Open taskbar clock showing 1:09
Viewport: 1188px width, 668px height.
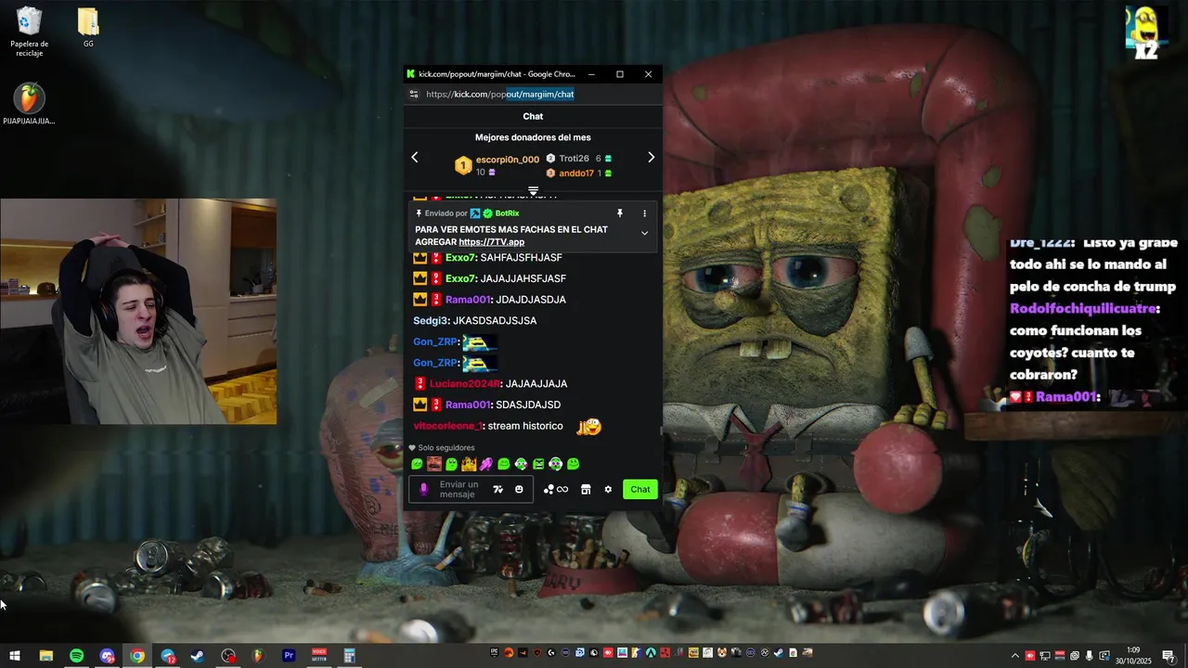click(1133, 656)
